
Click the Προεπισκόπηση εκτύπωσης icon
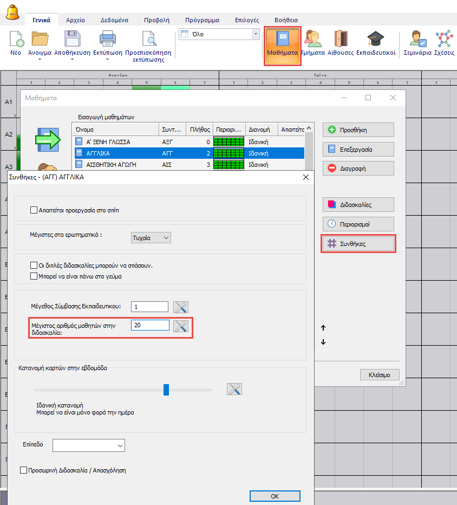coord(148,41)
